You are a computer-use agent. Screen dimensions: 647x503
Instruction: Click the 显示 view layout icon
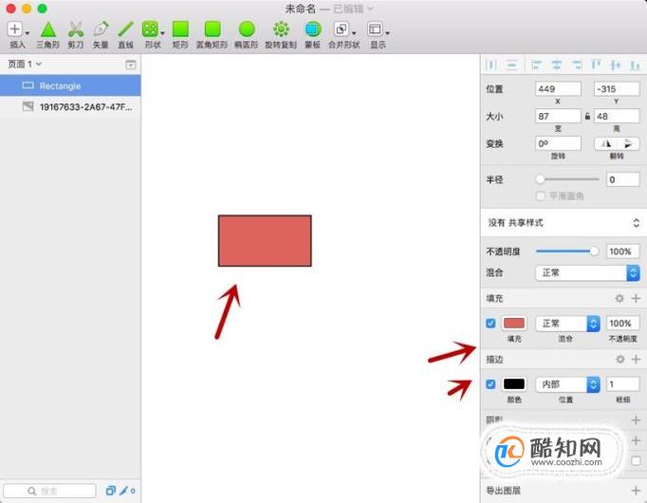(375, 29)
